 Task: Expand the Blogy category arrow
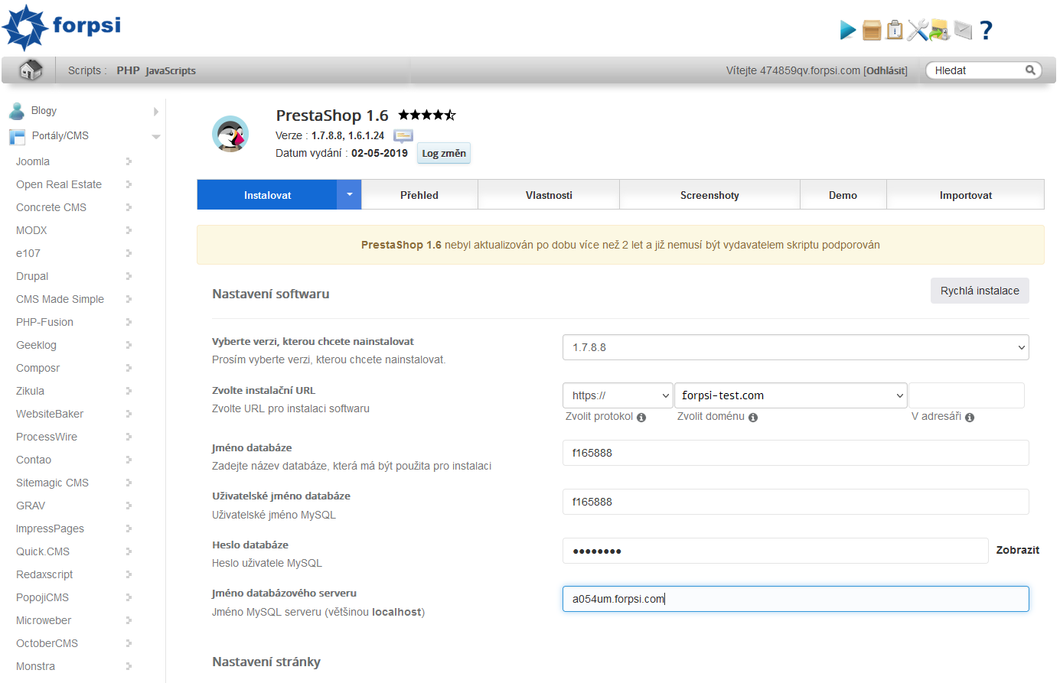point(156,112)
